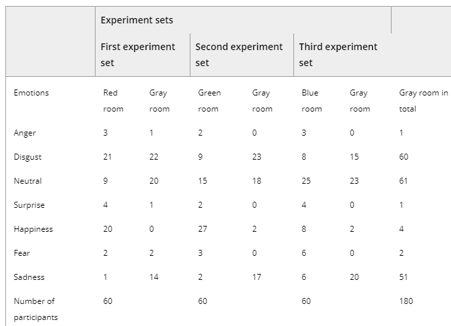Select the Anger row label
451x326 pixels.
(25, 133)
